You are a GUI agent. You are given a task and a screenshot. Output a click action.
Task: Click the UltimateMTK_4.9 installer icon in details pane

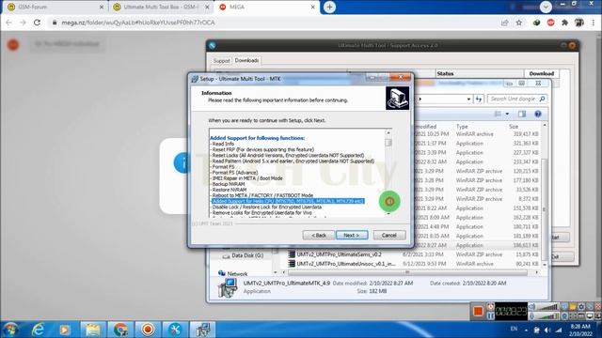pos(227,288)
